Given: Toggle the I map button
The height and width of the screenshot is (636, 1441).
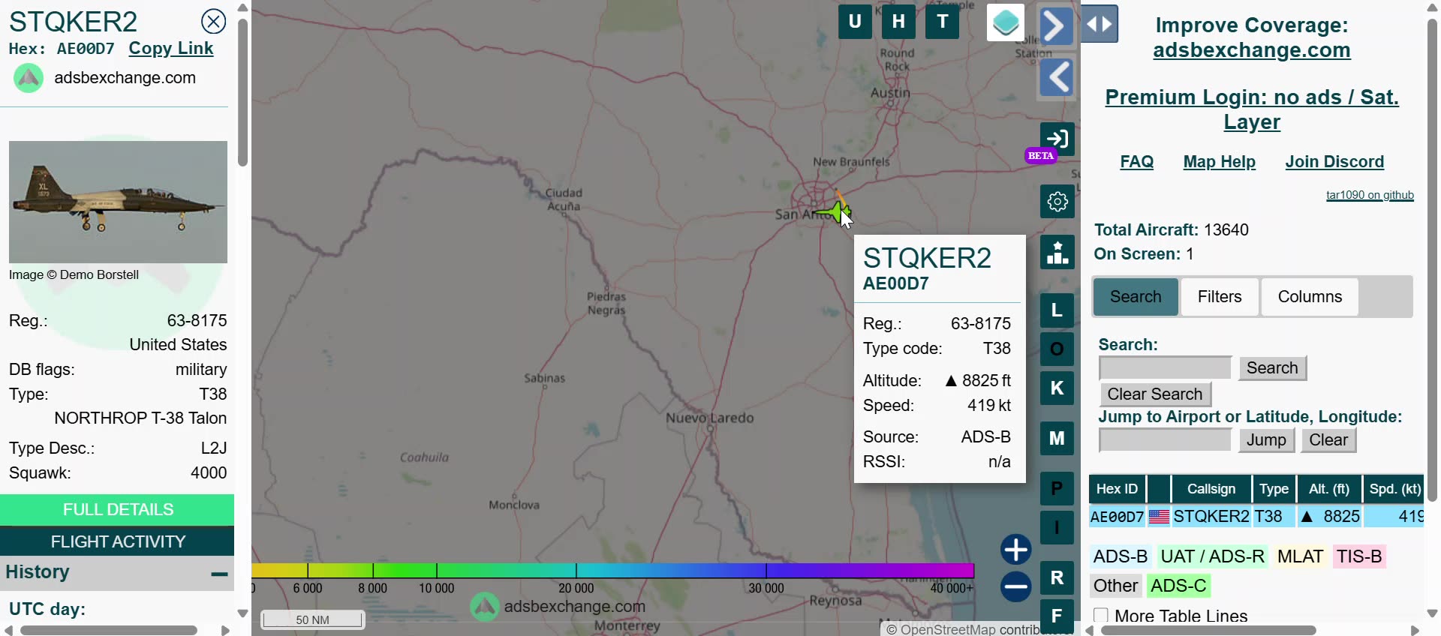Looking at the screenshot, I should click(x=1057, y=527).
